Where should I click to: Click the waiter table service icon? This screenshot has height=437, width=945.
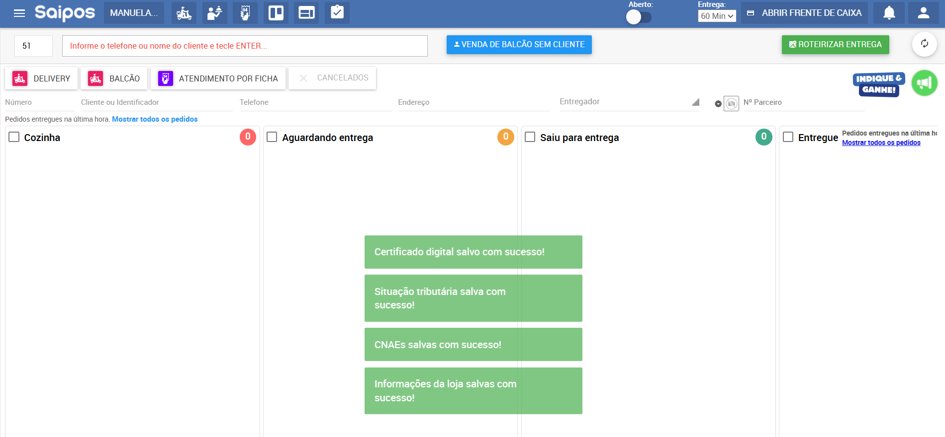pos(214,13)
